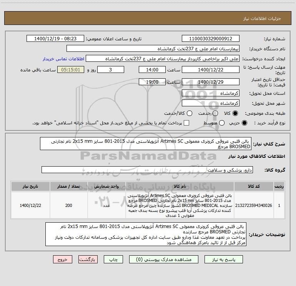Select the کالا/خدمت radio button
The width and height of the screenshot is (296, 286).
click(x=190, y=113)
